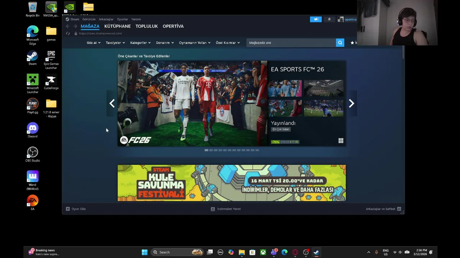Go back with Steam's back arrow
The image size is (460, 258).
point(68,26)
